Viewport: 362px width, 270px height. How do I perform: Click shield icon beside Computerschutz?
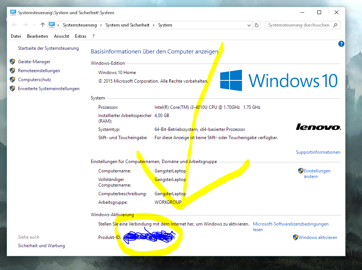coord(12,80)
